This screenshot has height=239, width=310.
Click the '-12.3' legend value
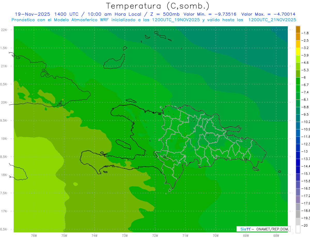306,144
